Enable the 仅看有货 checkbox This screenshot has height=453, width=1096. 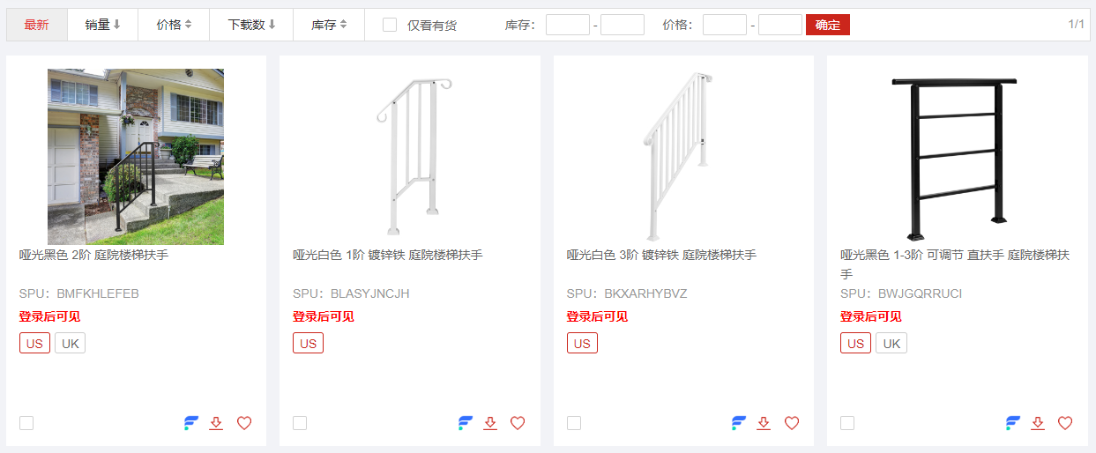390,25
